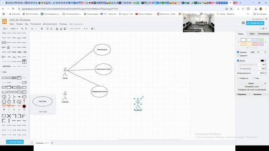Open the connection arrow style dropdown
This screenshot has width=269, height=151.
71,29
